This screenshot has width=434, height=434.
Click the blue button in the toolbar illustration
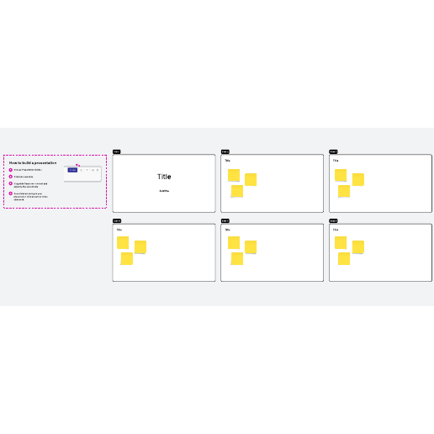click(72, 170)
